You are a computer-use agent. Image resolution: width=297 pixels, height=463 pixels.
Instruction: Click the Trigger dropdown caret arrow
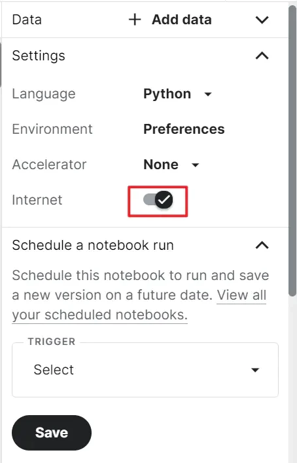coord(255,370)
